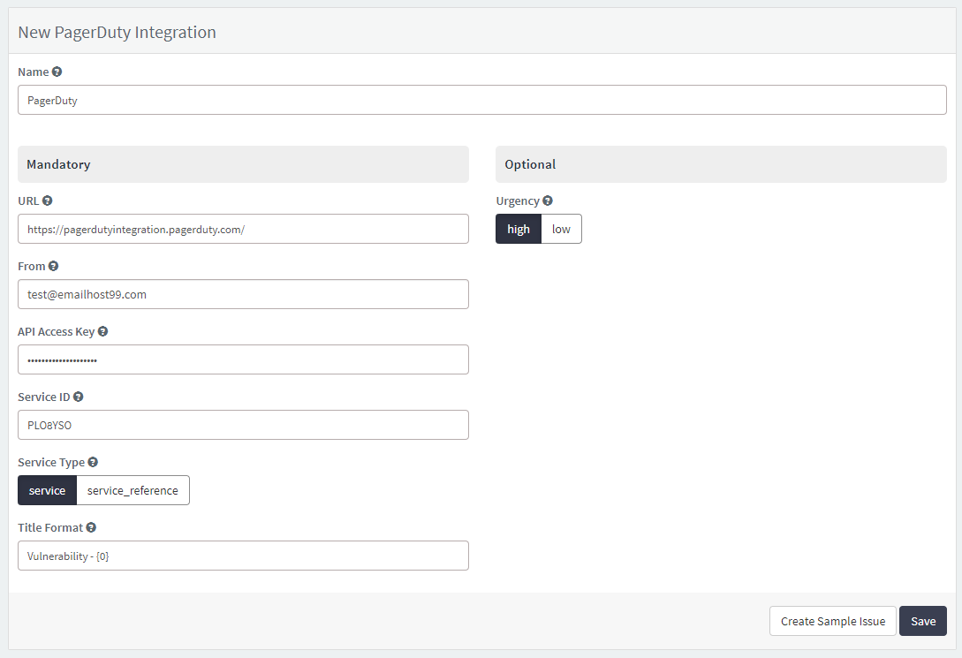Select the service type option
The height and width of the screenshot is (658, 962).
[47, 490]
